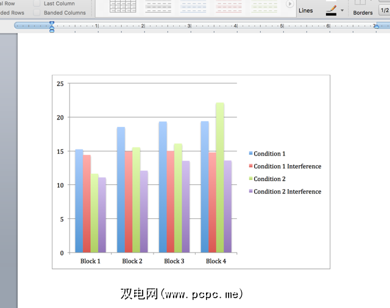Select the purple bar in Block 2
This screenshot has width=390, height=308.
pyautogui.click(x=144, y=212)
